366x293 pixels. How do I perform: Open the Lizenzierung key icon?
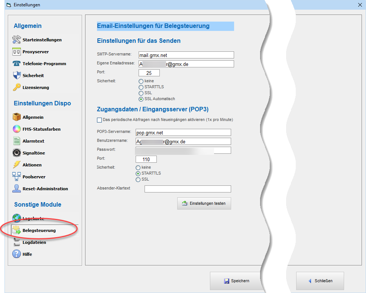[x=16, y=87]
